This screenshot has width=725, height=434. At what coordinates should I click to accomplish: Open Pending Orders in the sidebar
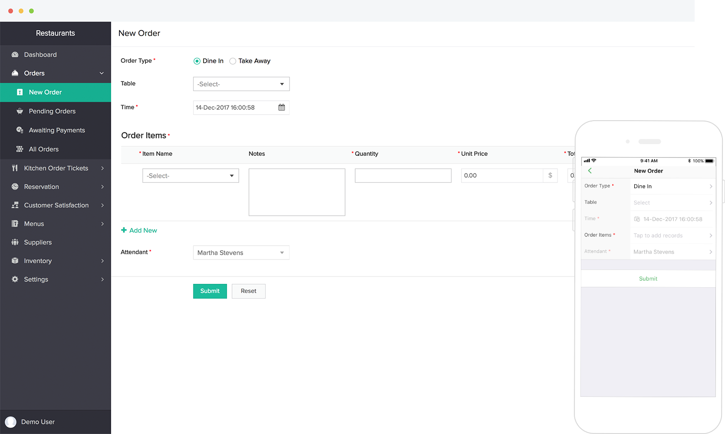click(56, 111)
